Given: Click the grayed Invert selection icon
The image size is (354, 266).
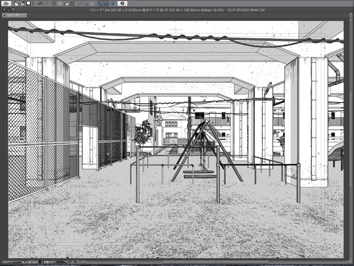Looking at the screenshot, I should pos(86,3).
